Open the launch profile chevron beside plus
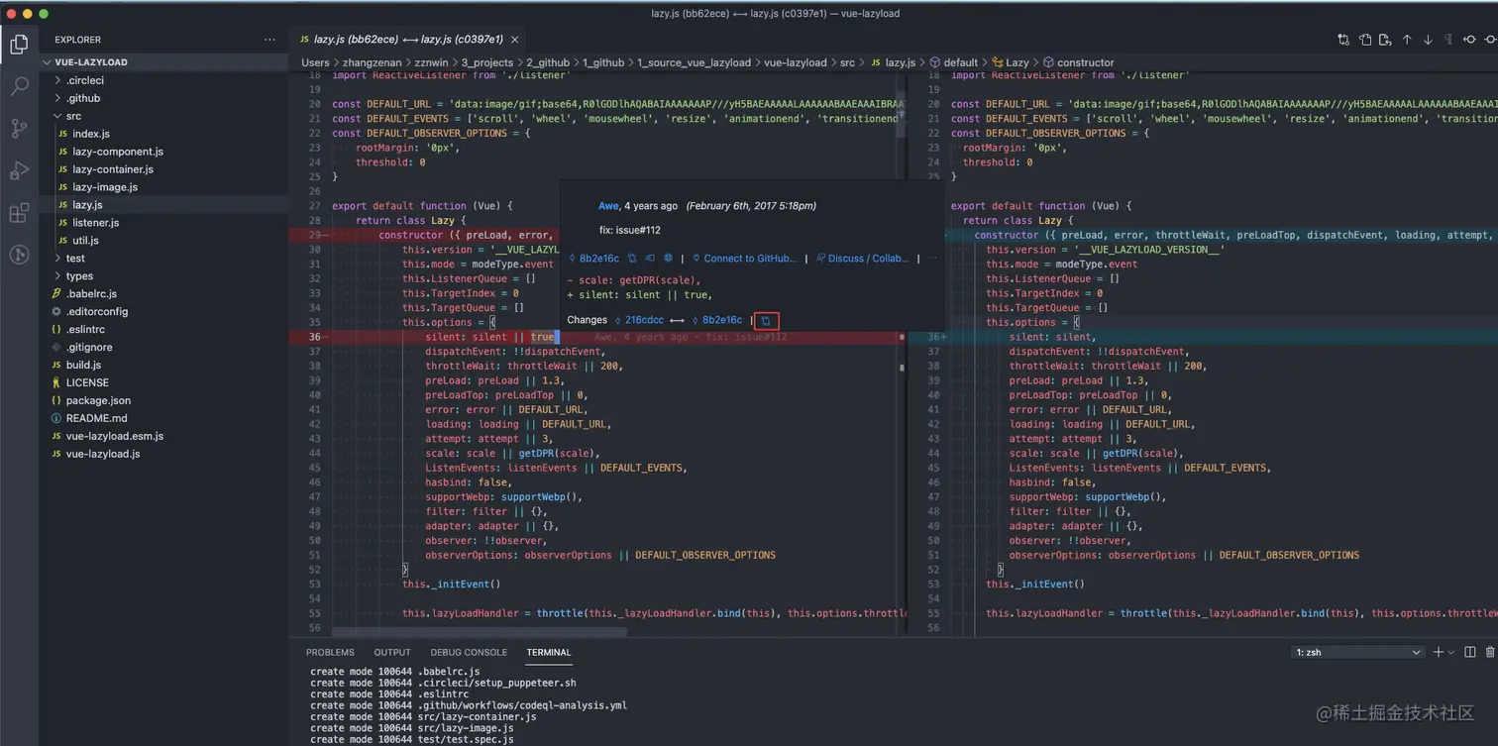The image size is (1498, 746). click(1450, 652)
